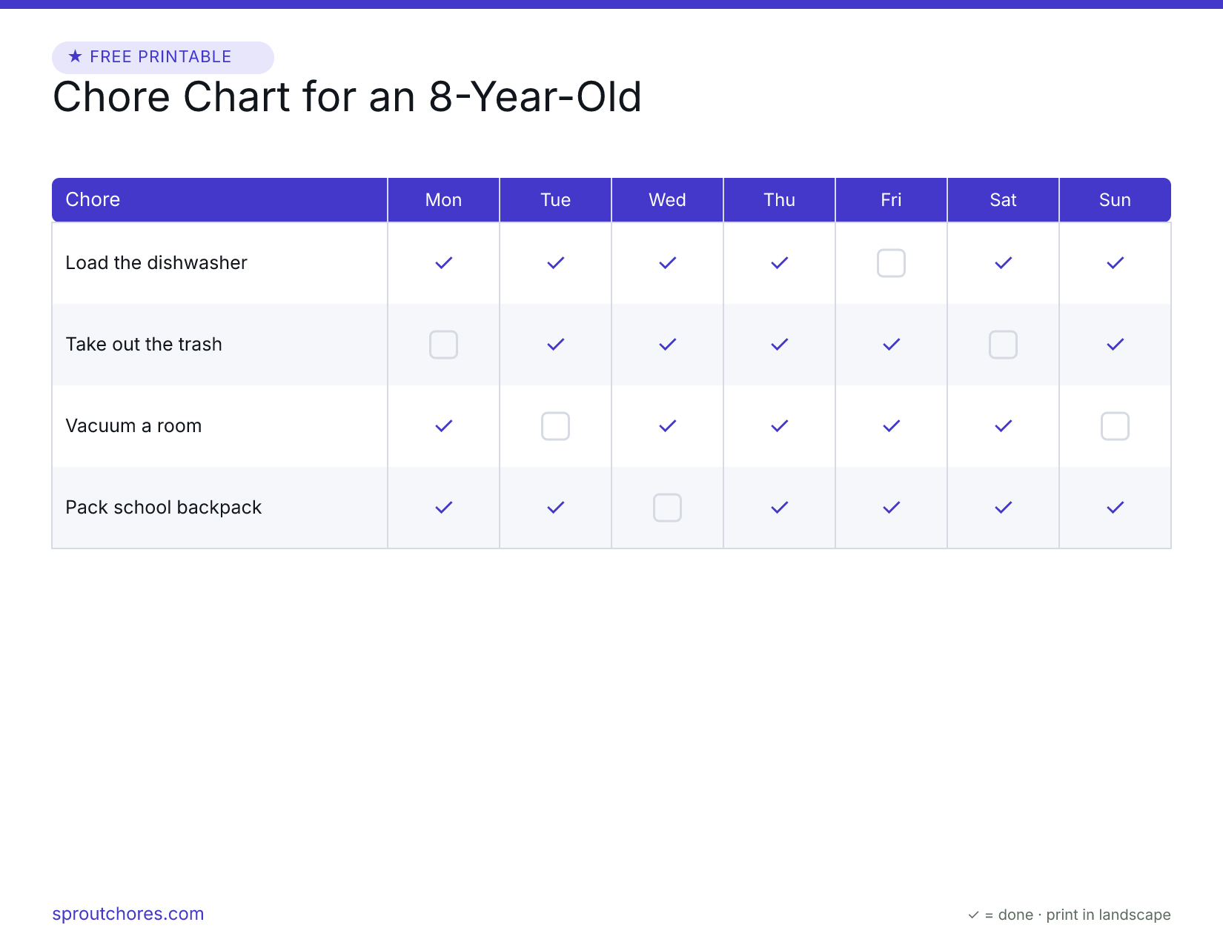Select Load the dishwasher Wednesday checkmark

point(667,263)
